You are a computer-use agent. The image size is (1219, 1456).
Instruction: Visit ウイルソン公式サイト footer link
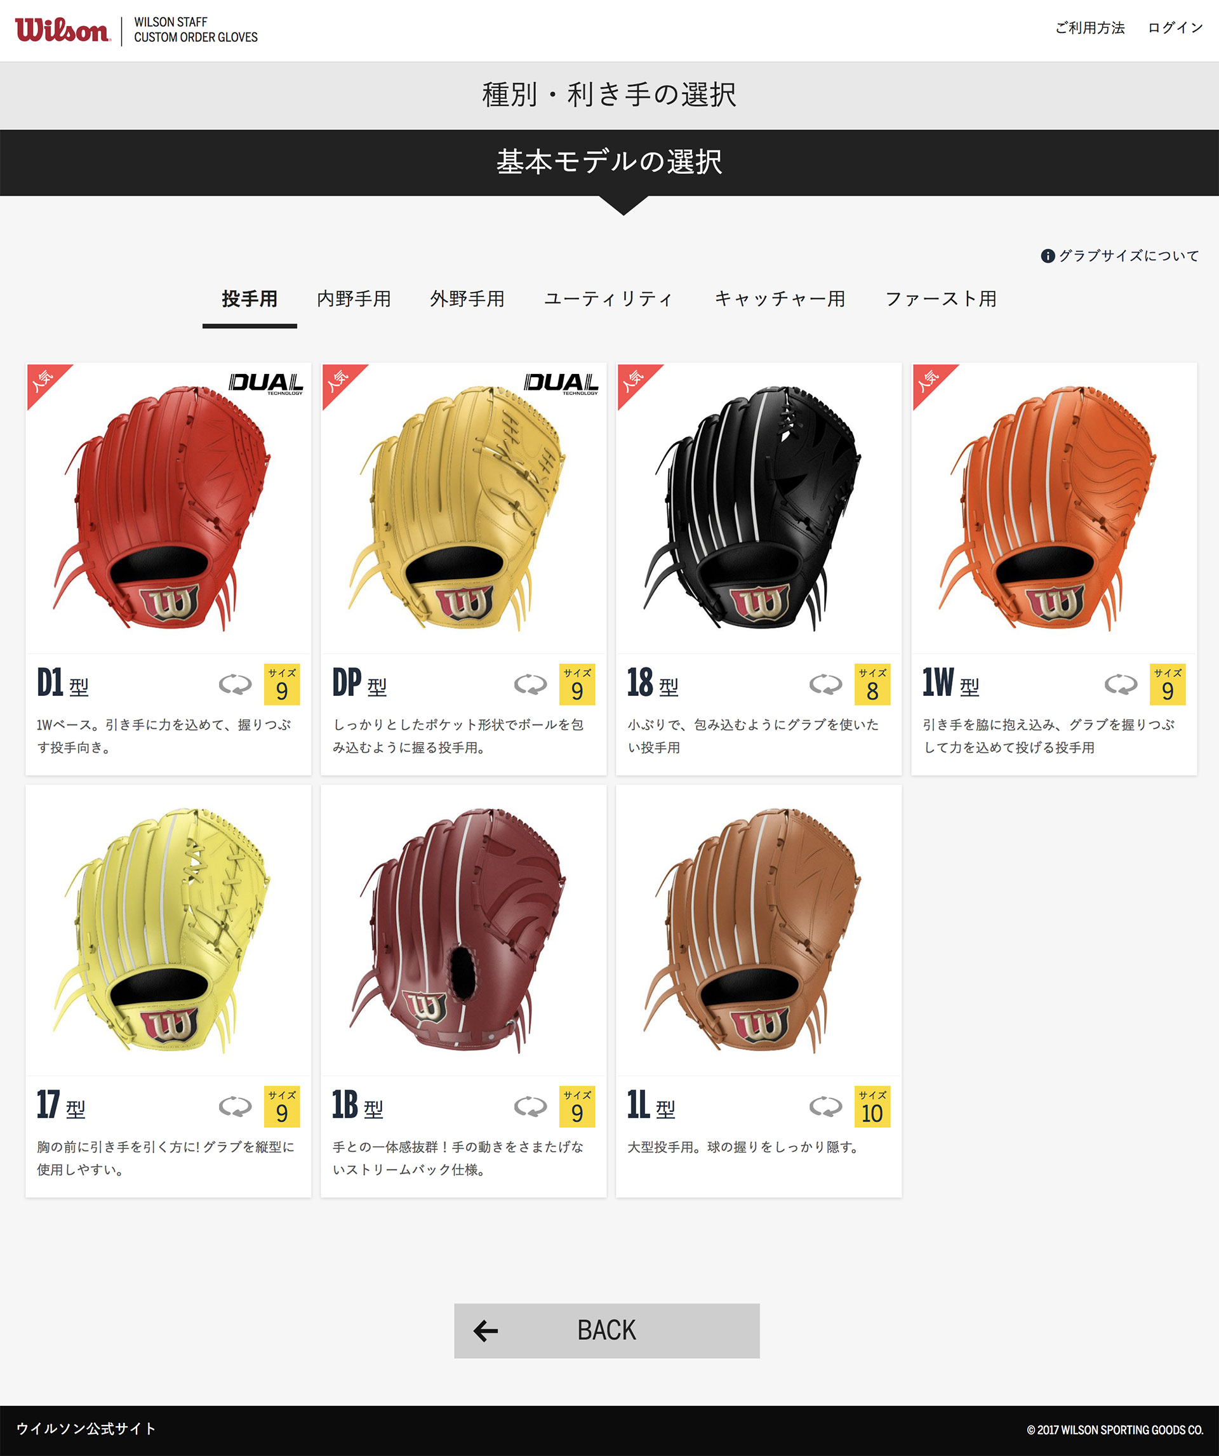[86, 1428]
